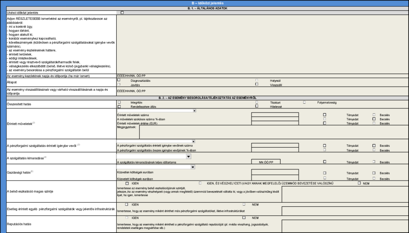This screenshot has height=233, width=409.
Task: Tick the Titoktart checkbox
Action: (x=257, y=103)
